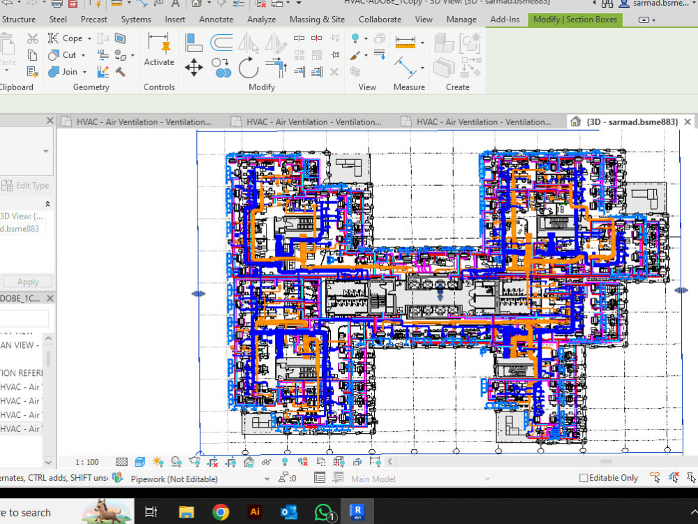698x524 pixels.
Task: Toggle Select Underlay Elements icon in status bar
Action: (x=674, y=478)
